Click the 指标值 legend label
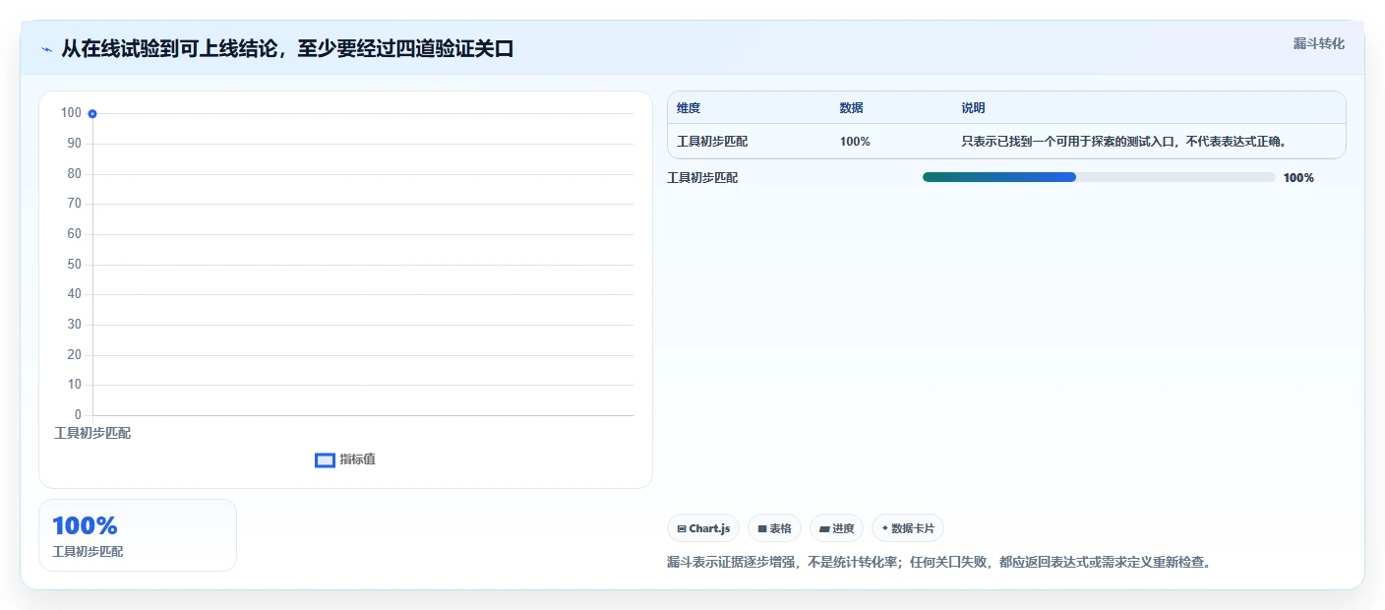This screenshot has height=610, width=1385. click(357, 459)
